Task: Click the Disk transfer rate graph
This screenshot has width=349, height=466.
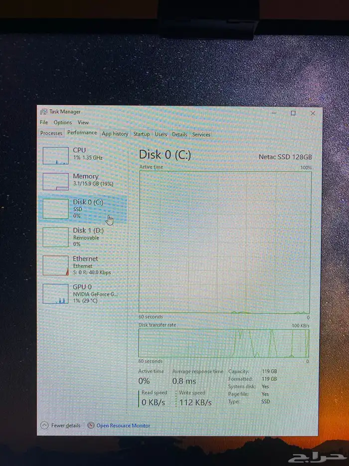Action: coord(224,343)
